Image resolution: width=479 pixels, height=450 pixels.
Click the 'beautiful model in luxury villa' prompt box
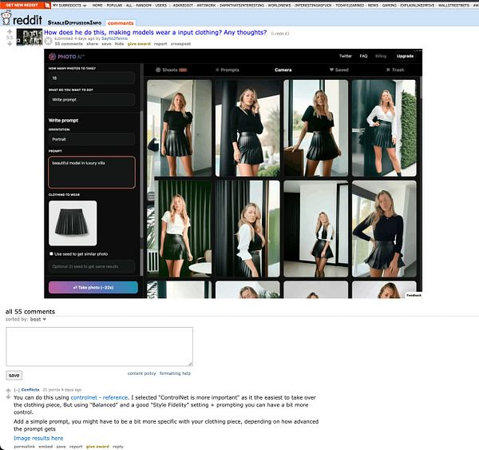[x=92, y=172]
